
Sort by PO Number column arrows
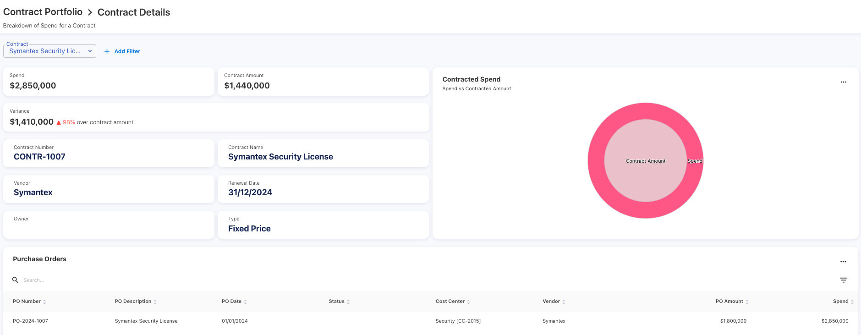click(x=44, y=302)
